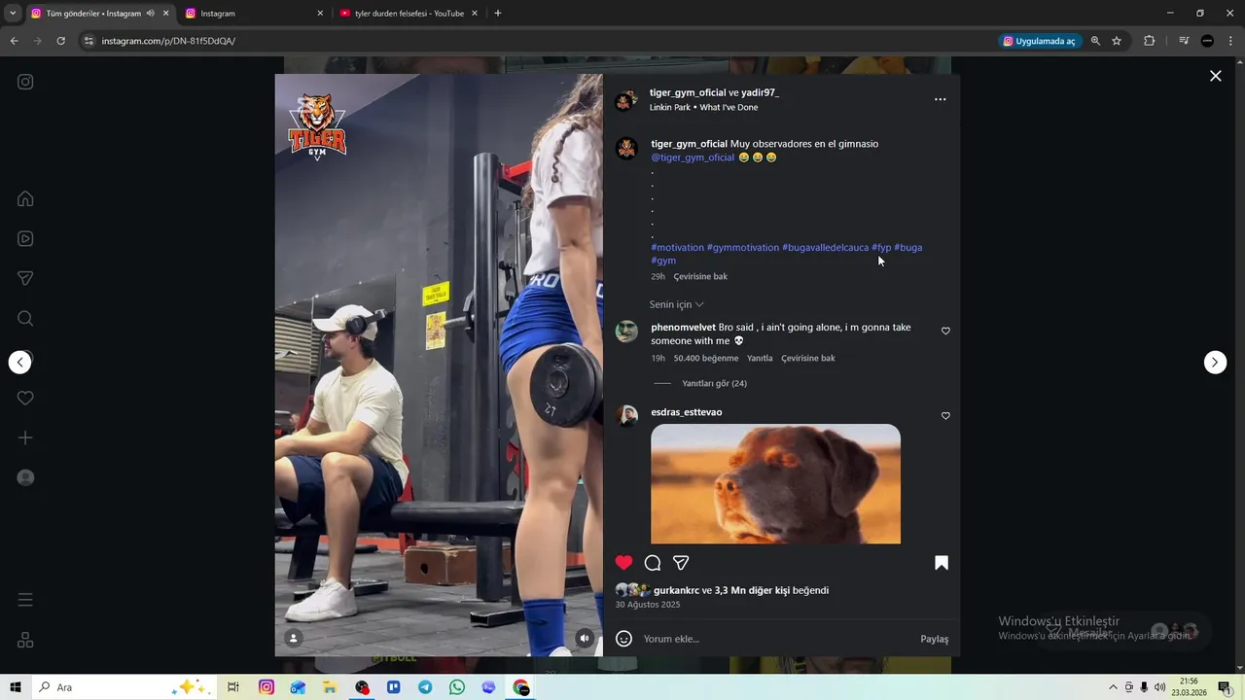Image resolution: width=1245 pixels, height=700 pixels.
Task: Open post options three-dot menu
Action: click(x=940, y=99)
